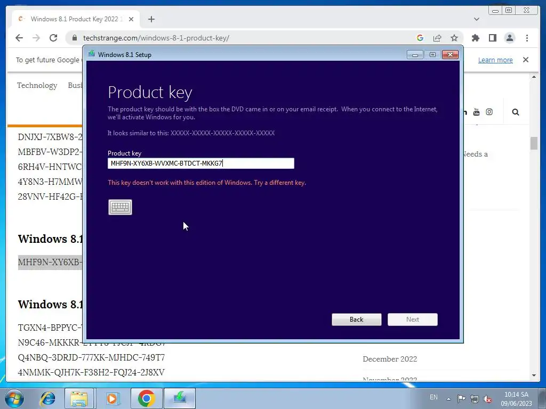Close the Windows 8.1 Setup window
The width and height of the screenshot is (546, 409).
click(450, 55)
